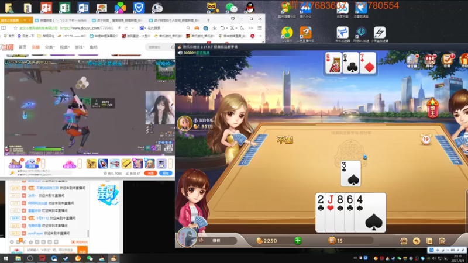Open the Word desktop shortcut
Image resolution: width=468 pixels, height=263 pixels.
pos(83,8)
